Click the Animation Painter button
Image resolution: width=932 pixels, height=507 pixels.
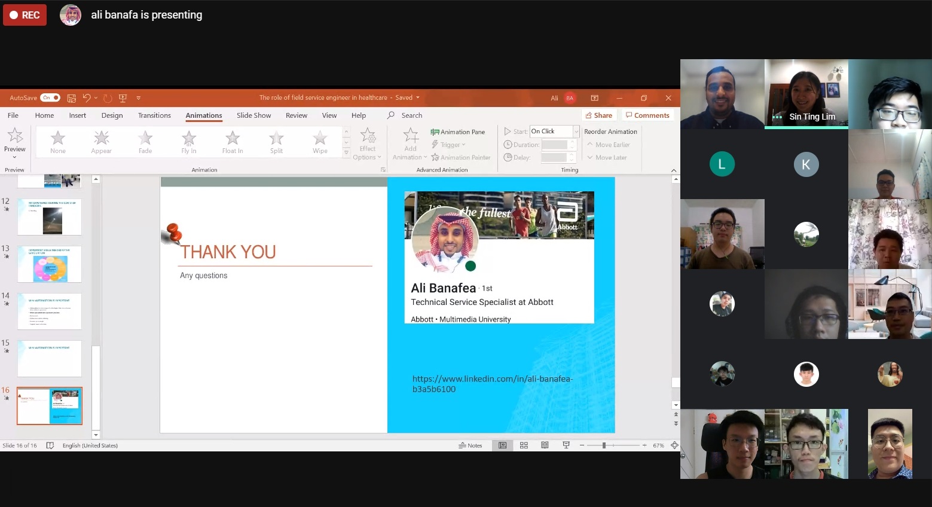tap(461, 157)
